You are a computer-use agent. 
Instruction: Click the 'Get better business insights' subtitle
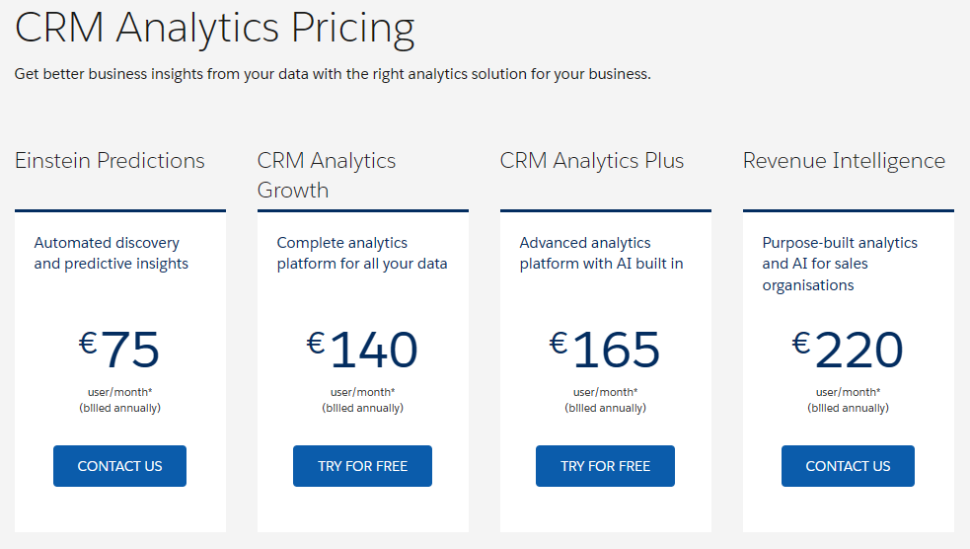click(x=333, y=74)
